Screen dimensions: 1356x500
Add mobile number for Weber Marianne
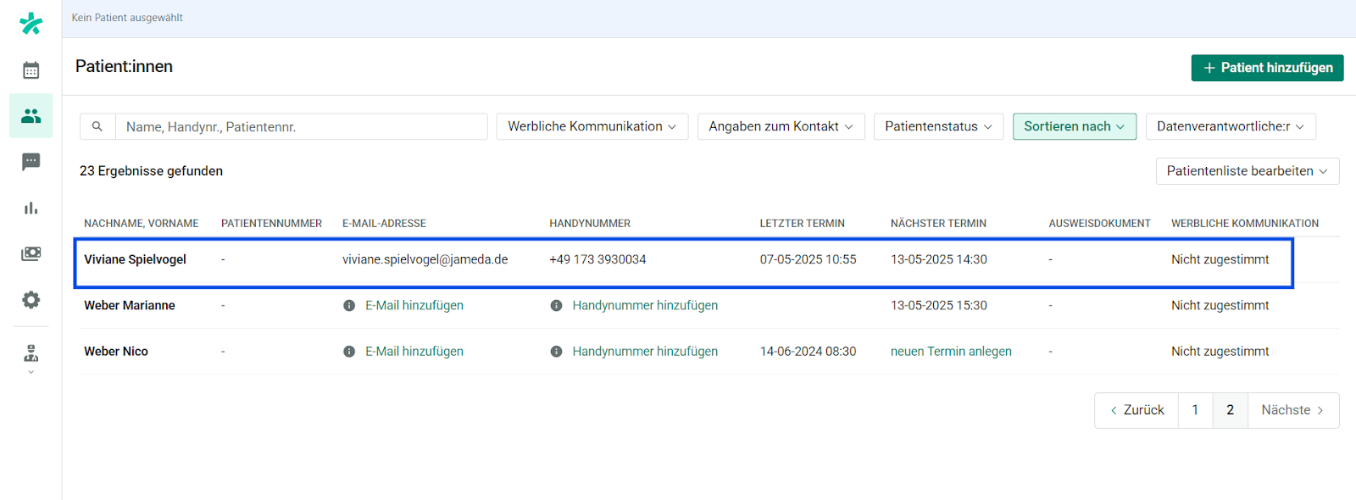pyautogui.click(x=645, y=305)
